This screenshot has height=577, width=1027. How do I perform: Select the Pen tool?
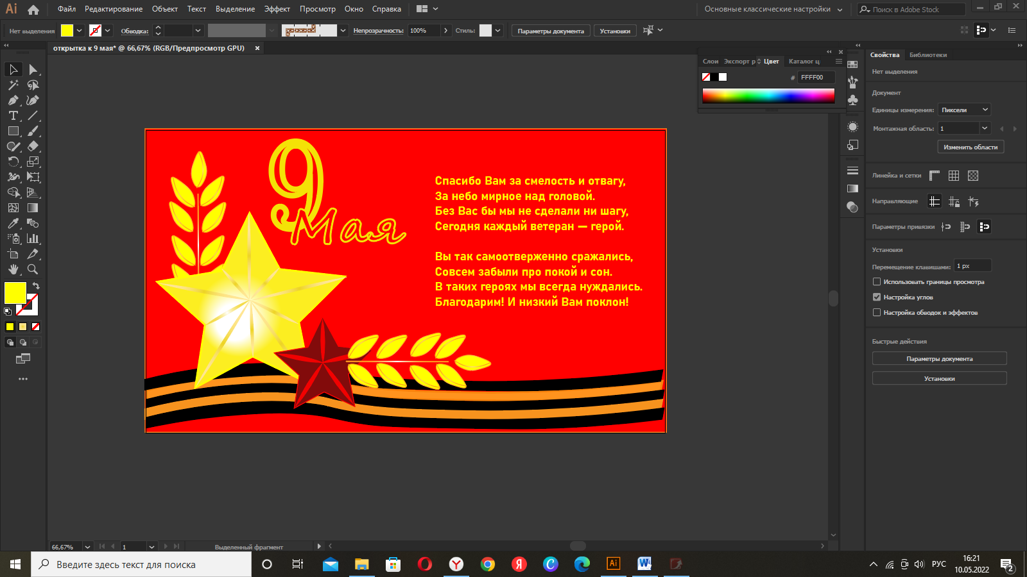tap(13, 101)
